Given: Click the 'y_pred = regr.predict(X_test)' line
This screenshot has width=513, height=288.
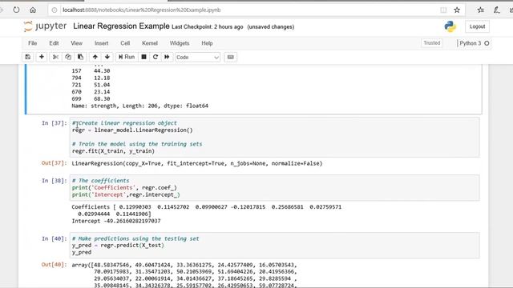Looking at the screenshot, I should tap(118, 246).
